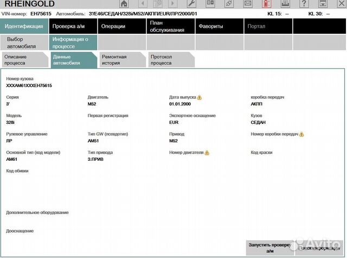Click the Код краски label
Screen dimensions: 347x258
[261, 153]
